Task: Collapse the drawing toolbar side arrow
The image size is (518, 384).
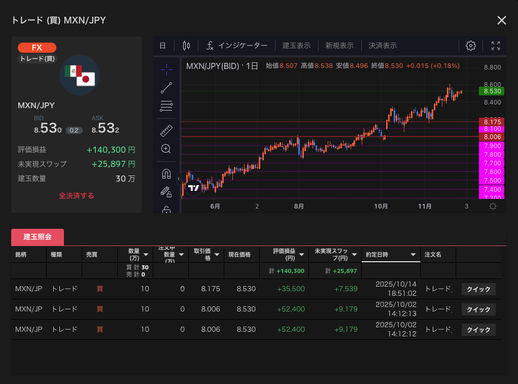Action: click(x=179, y=179)
